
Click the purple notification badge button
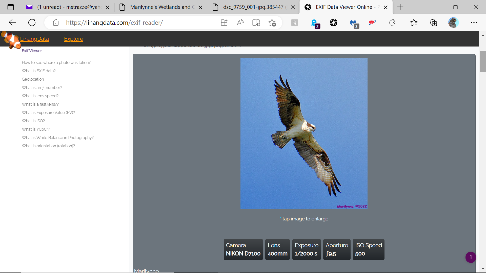[471, 257]
